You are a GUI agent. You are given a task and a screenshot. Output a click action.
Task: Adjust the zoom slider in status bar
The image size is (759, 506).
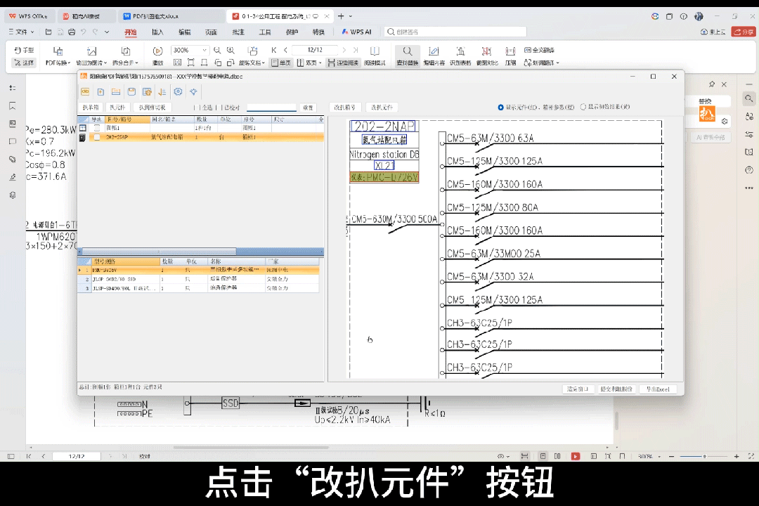[704, 456]
